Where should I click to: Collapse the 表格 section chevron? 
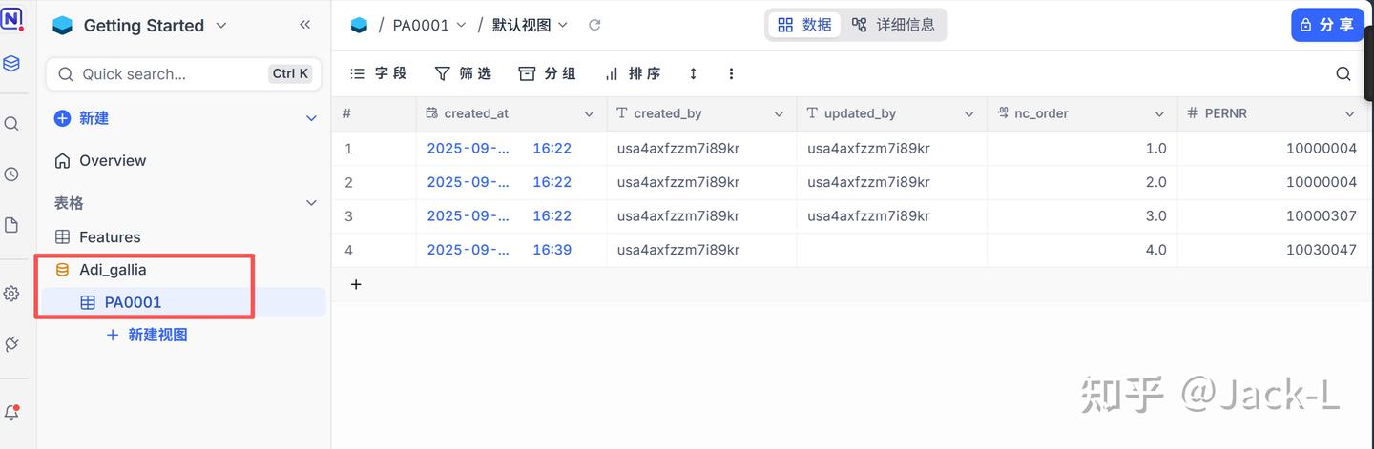pos(310,202)
